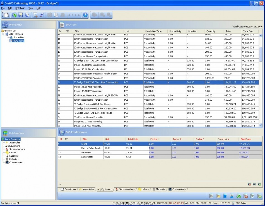Click the Print Preview toolbar icon
The height and width of the screenshot is (206, 265).
(x=35, y=15)
